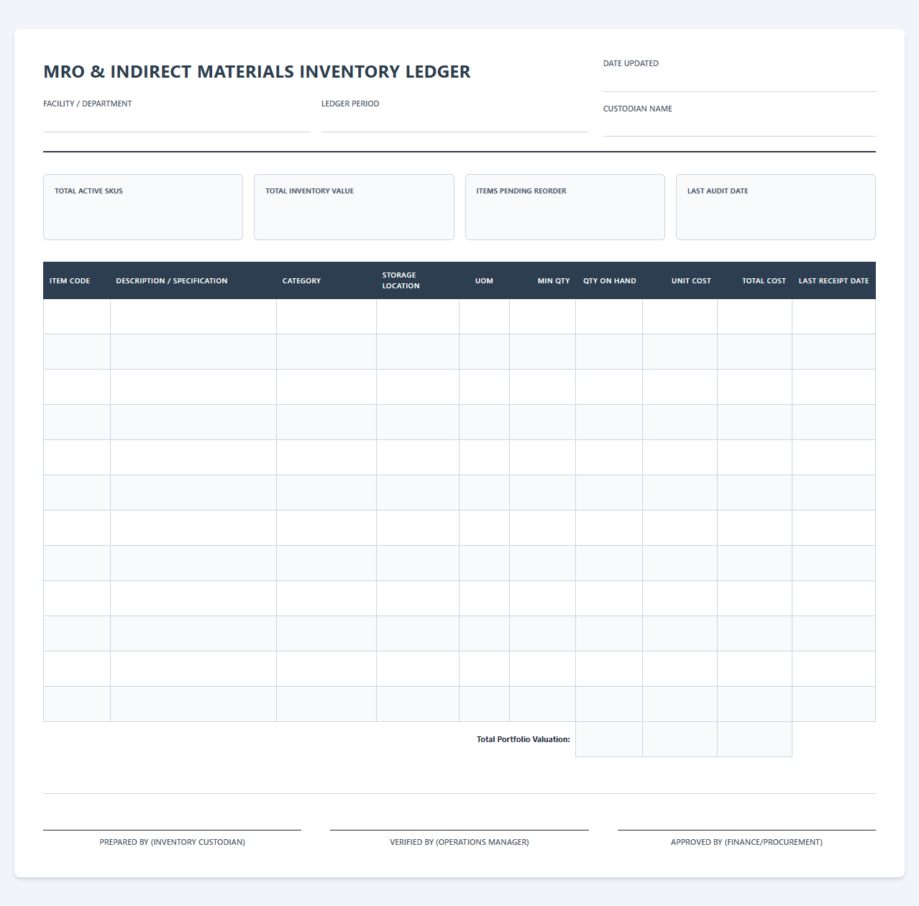Click the Qty On Hand column header
This screenshot has height=906, width=919.
[x=609, y=280]
